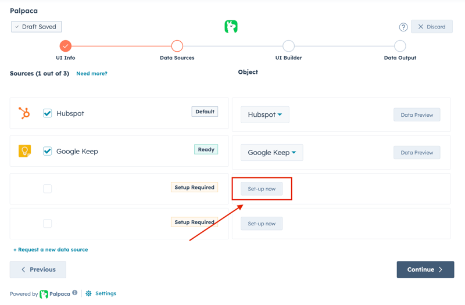
Task: Uncheck the Google Keep source checkbox
Action: click(48, 151)
